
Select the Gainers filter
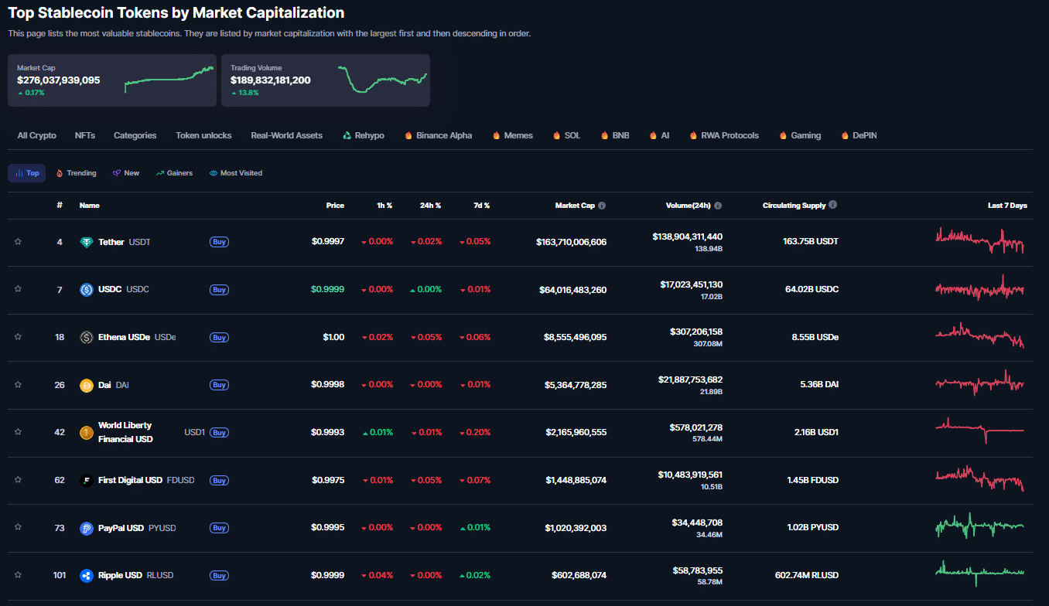[x=174, y=173]
